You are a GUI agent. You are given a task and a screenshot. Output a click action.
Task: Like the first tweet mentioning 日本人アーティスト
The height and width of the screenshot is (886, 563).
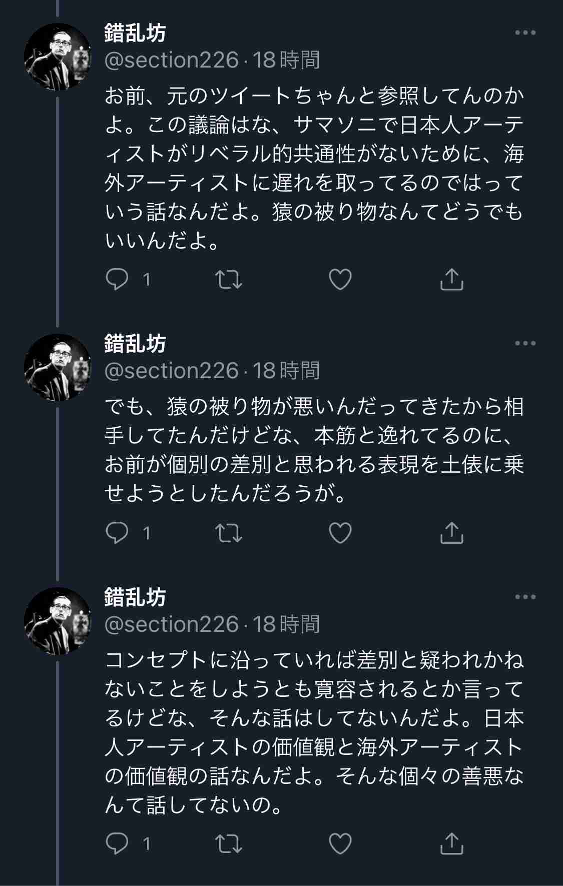pyautogui.click(x=340, y=279)
